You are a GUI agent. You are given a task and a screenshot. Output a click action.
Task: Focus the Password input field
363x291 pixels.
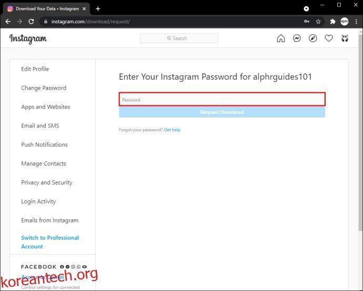222,100
